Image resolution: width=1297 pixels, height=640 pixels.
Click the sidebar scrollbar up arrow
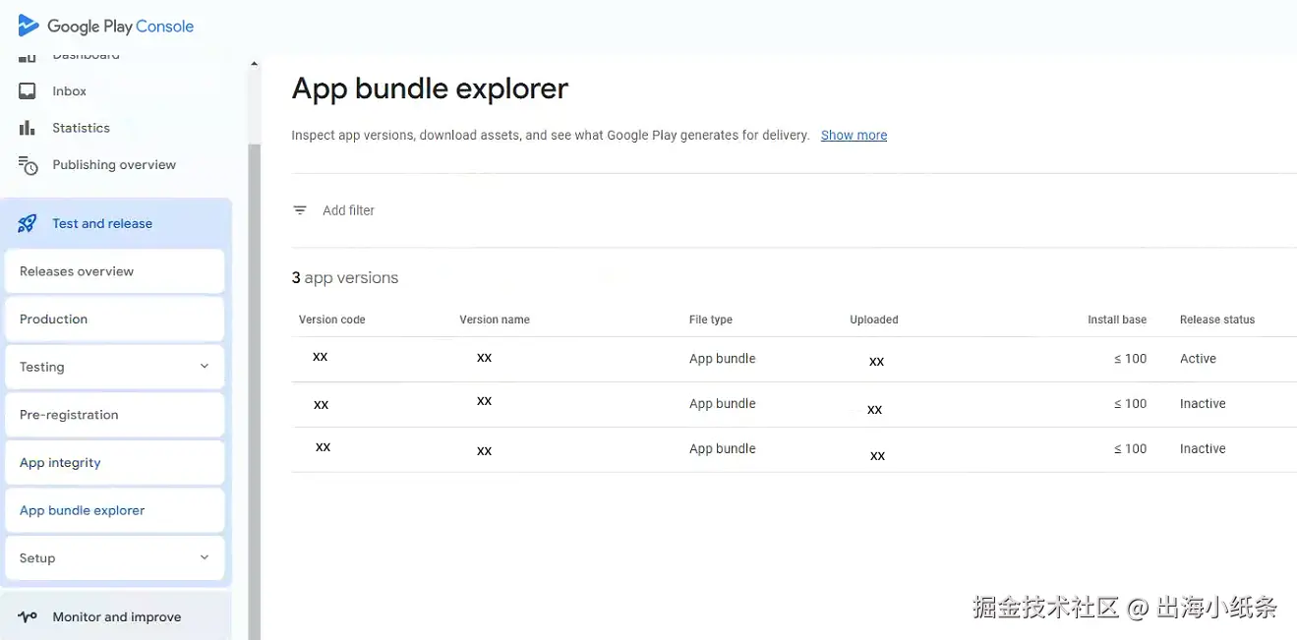(x=255, y=65)
